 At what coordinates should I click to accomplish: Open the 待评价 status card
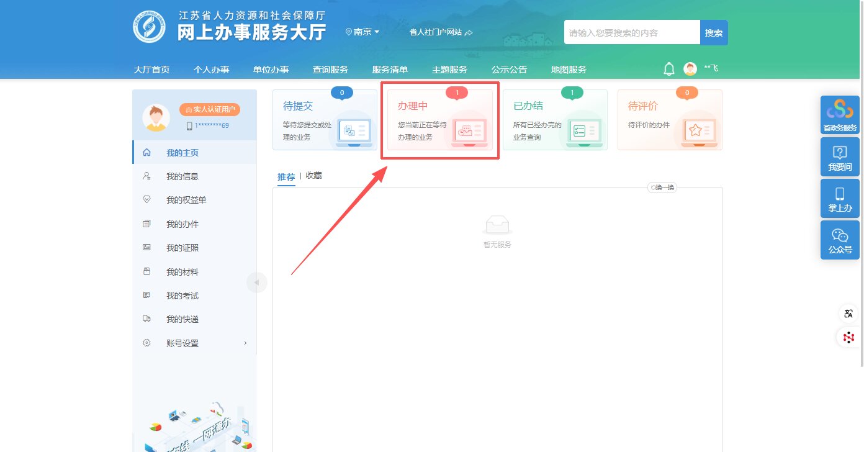coord(670,120)
